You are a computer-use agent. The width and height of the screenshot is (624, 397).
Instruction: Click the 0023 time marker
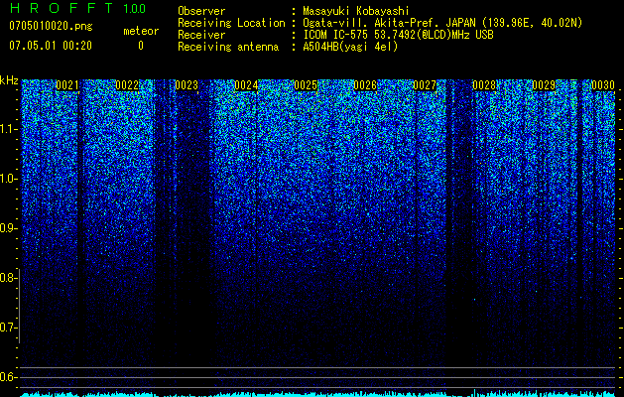187,85
